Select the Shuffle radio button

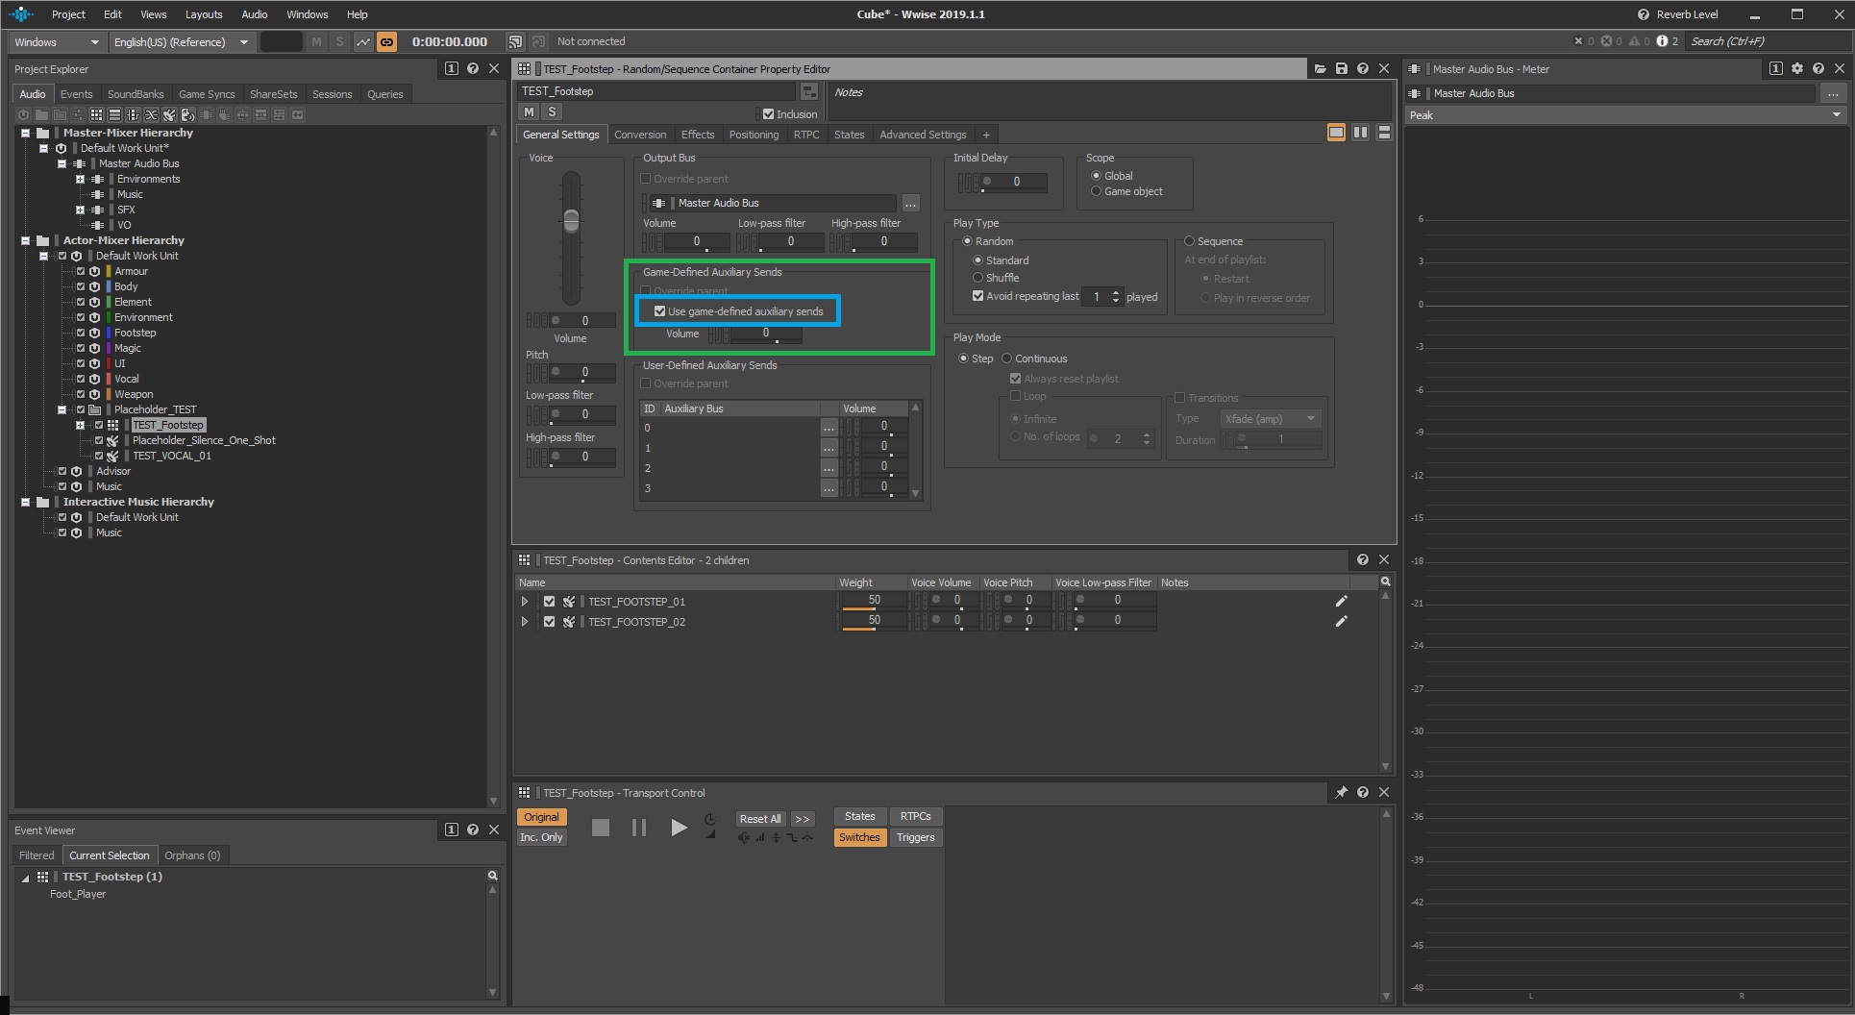pos(977,278)
